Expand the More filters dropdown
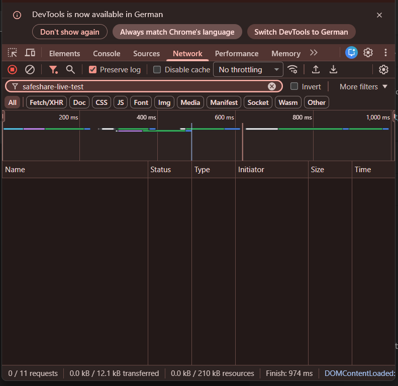Image resolution: width=398 pixels, height=386 pixels. [x=363, y=87]
